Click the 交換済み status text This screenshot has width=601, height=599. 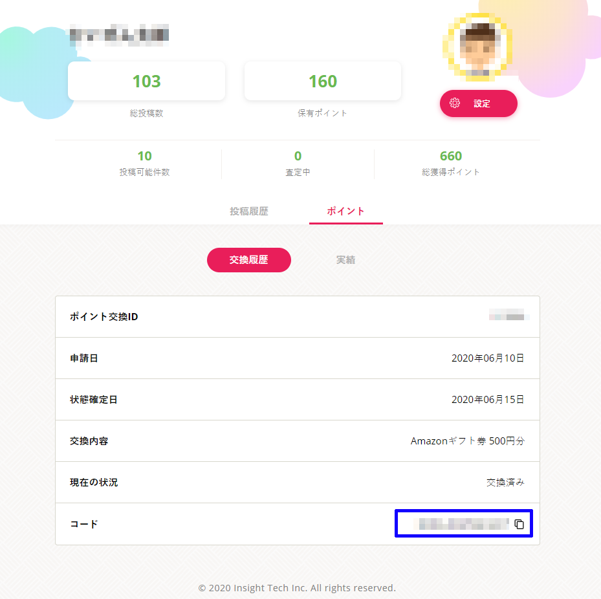point(505,482)
